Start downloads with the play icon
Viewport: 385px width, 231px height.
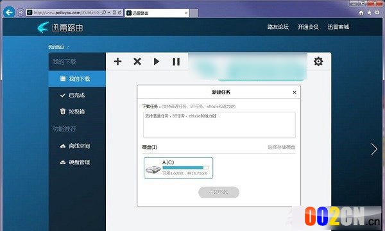coord(157,62)
